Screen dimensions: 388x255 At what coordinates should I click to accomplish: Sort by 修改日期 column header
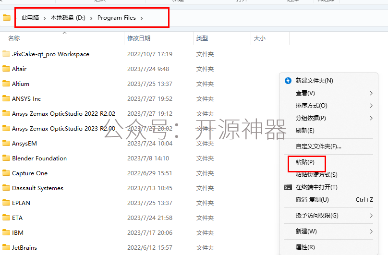[x=139, y=38]
